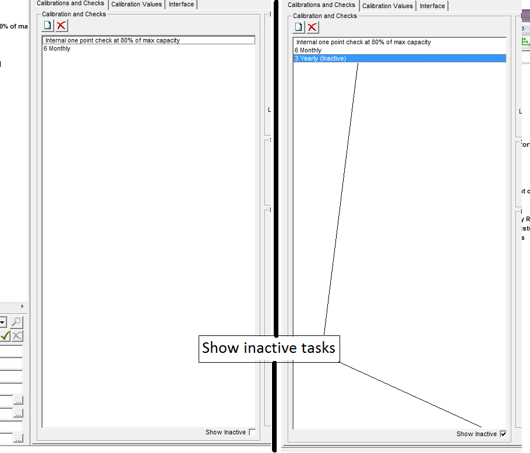The image size is (530, 453).
Task: Open the Calibration Values tab in the right panel
Action: (x=387, y=6)
